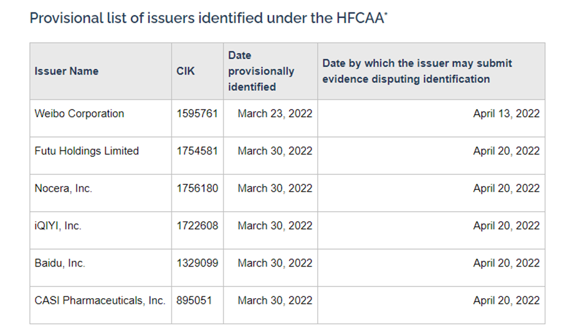This screenshot has width=562, height=335.
Task: Click CIK number 1329099
Action: (197, 263)
